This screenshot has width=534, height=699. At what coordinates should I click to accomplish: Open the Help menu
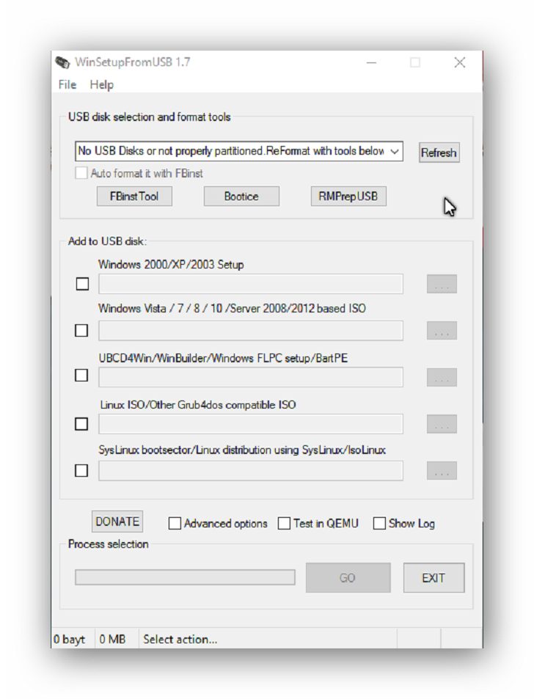[x=102, y=84]
